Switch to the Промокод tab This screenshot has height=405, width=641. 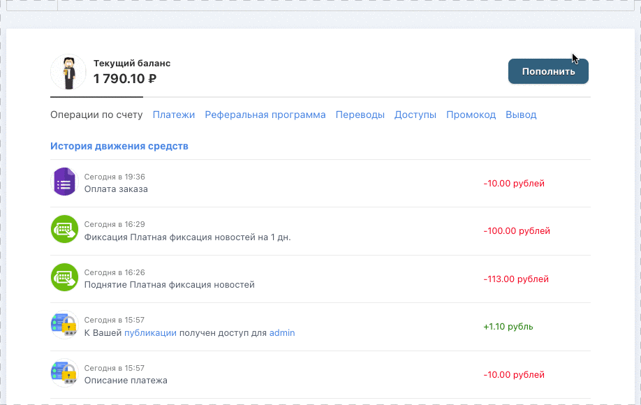pos(471,114)
